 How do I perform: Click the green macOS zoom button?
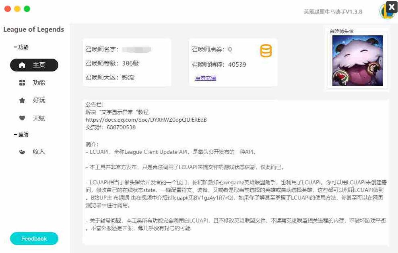click(x=27, y=9)
